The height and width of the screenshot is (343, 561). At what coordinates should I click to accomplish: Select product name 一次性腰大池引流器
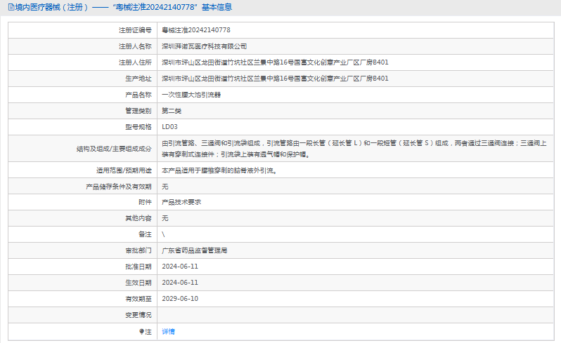191,95
